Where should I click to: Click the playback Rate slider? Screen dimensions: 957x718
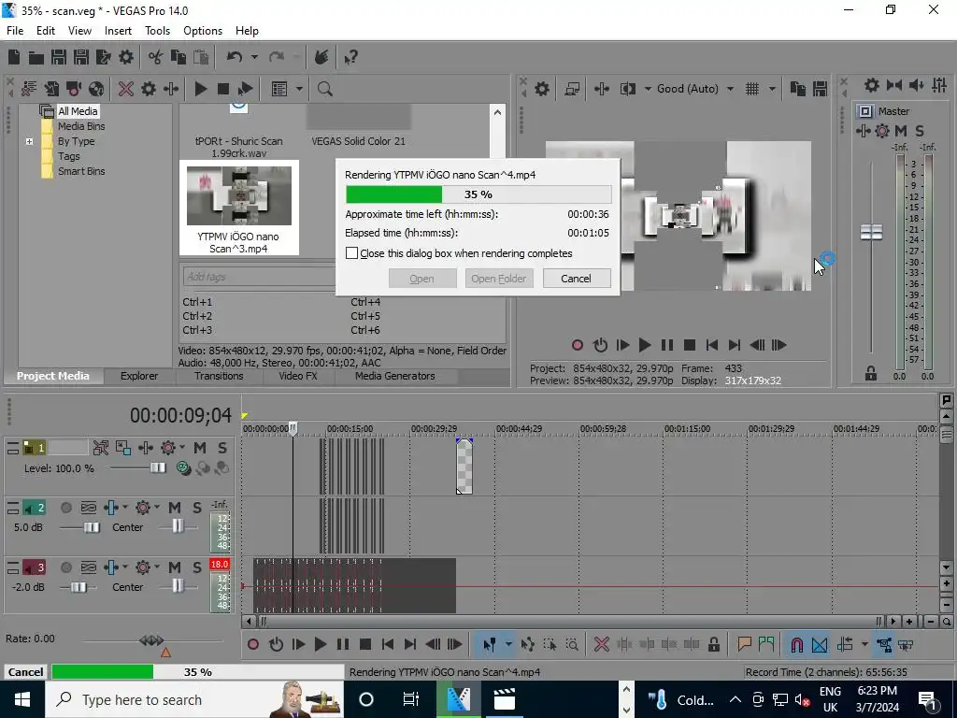(x=151, y=640)
